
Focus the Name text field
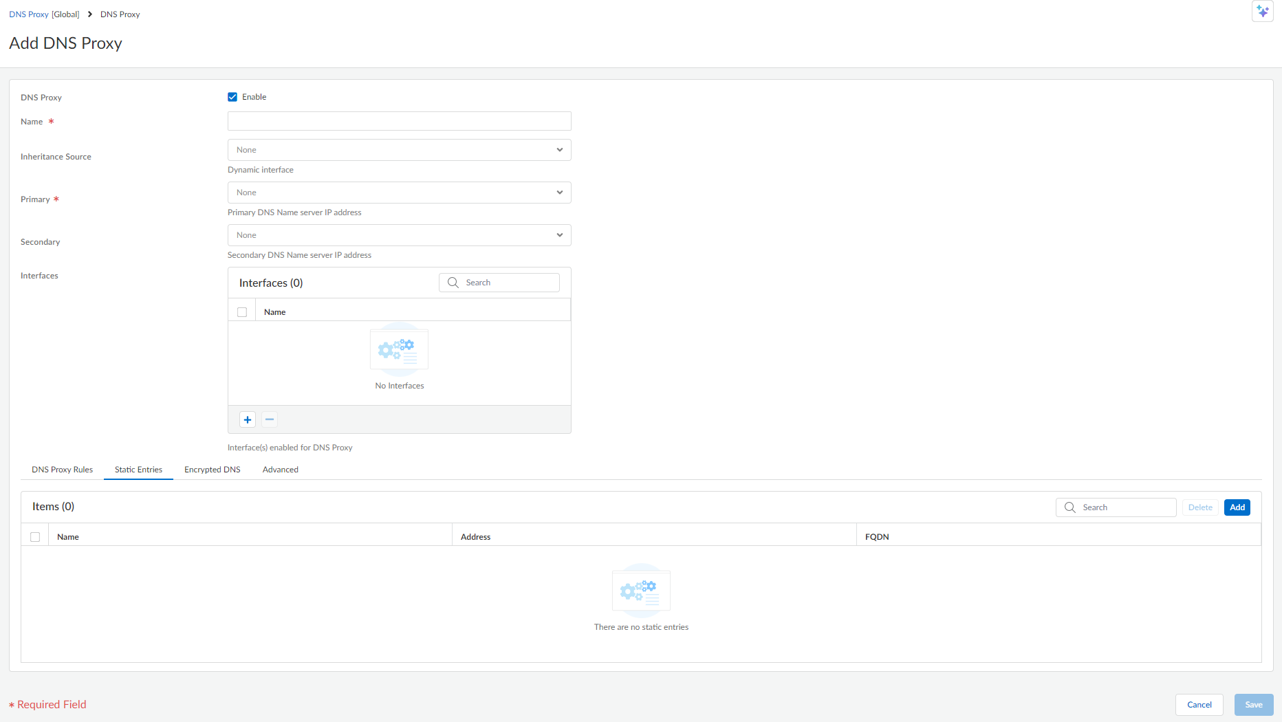pos(399,121)
